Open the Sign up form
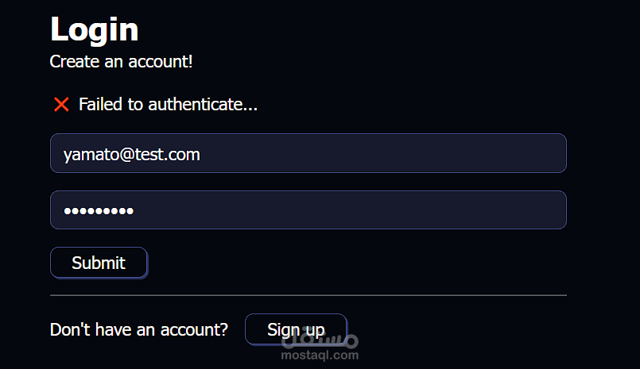This screenshot has width=640, height=369. pos(296,329)
